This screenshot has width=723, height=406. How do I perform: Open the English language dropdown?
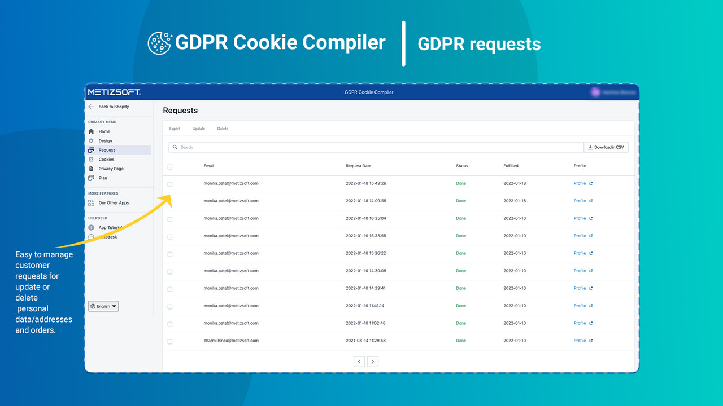click(103, 306)
